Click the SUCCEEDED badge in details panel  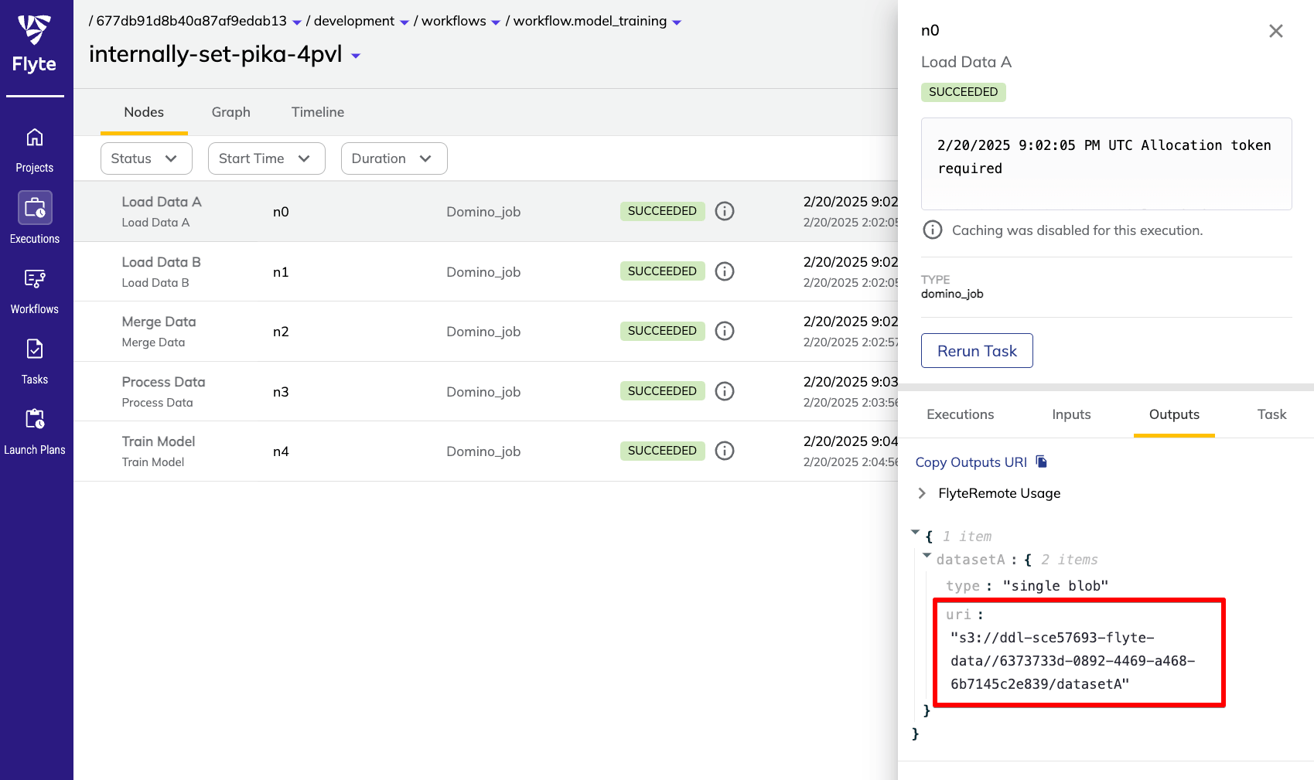(964, 92)
